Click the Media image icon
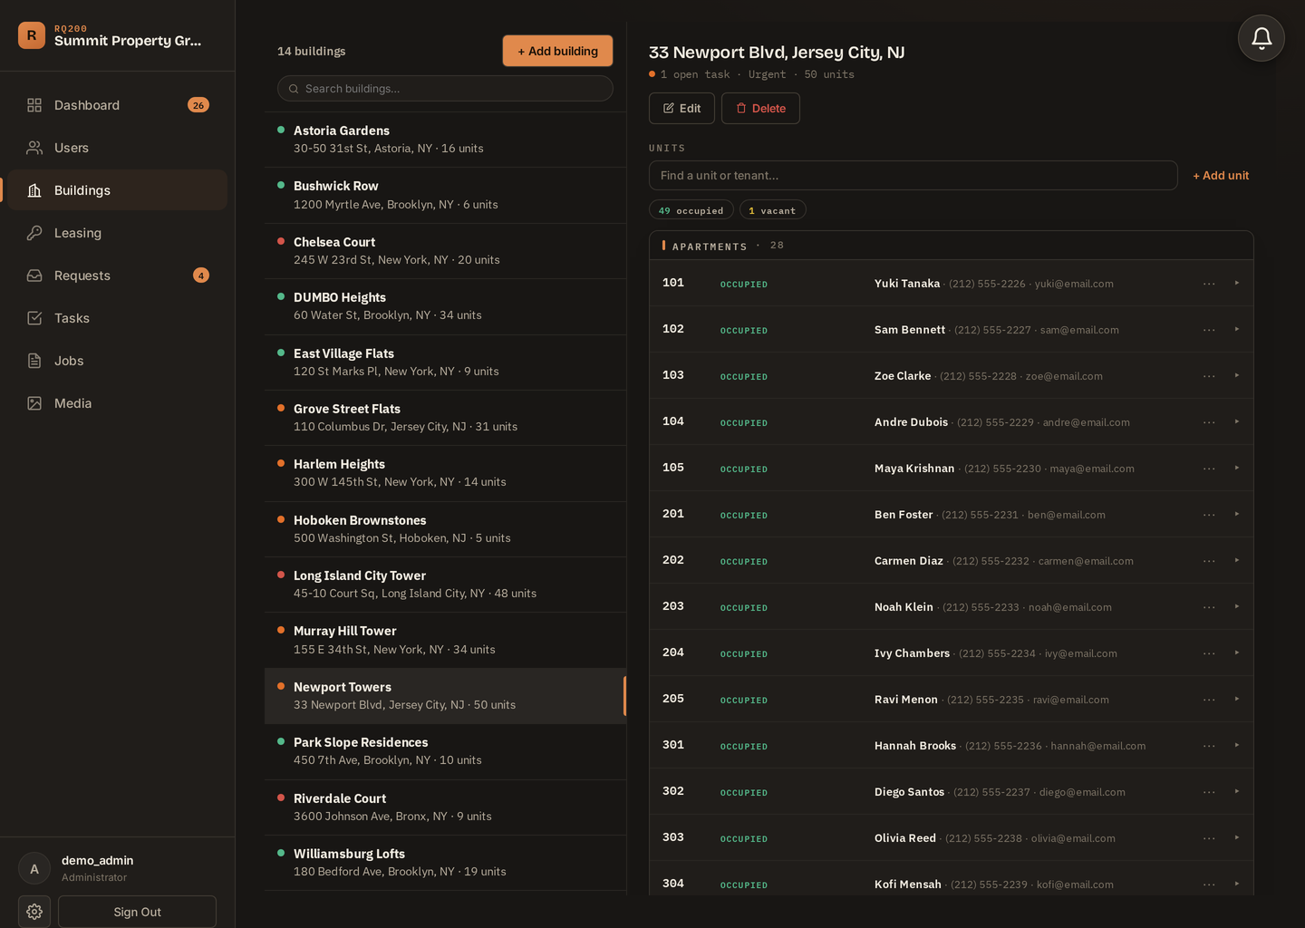 [x=34, y=403]
